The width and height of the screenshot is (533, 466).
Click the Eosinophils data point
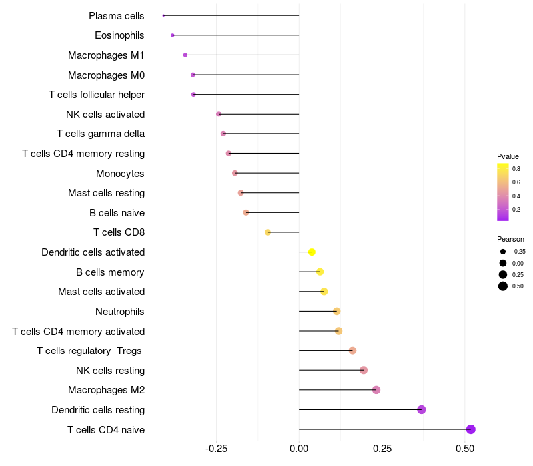pos(173,35)
